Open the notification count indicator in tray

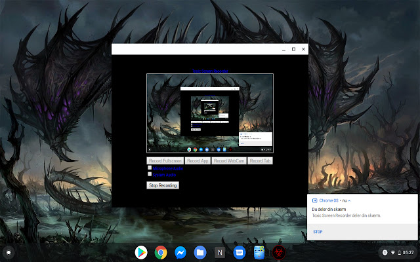(385, 252)
